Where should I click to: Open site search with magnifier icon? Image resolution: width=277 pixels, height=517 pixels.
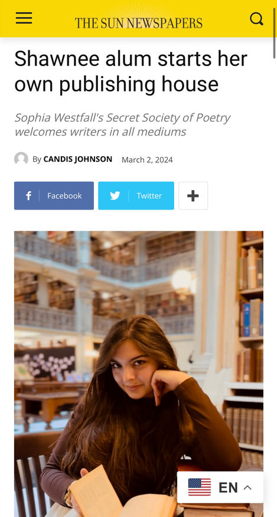[256, 19]
